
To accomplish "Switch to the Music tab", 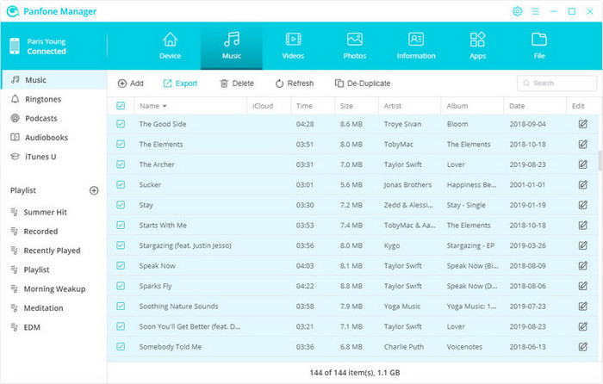I will pos(232,46).
